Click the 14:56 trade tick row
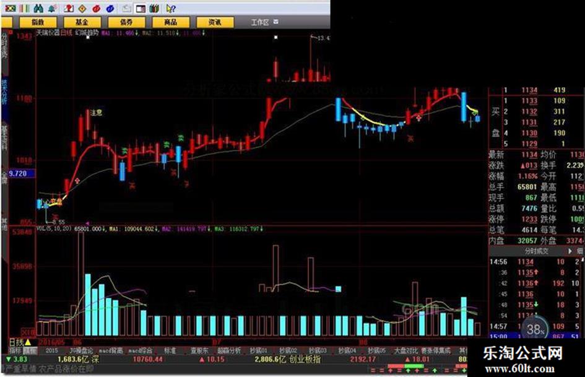The image size is (585, 377). pyautogui.click(x=535, y=262)
